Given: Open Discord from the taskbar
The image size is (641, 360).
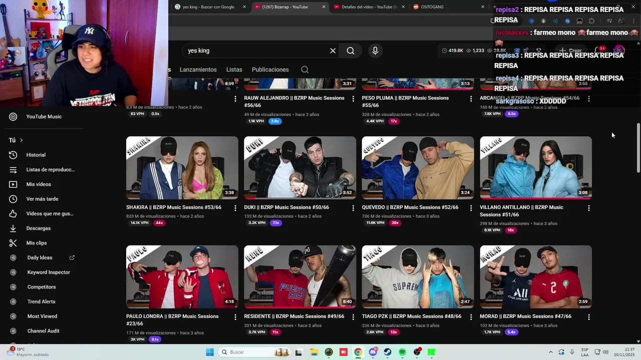Looking at the screenshot, I should tap(373, 352).
